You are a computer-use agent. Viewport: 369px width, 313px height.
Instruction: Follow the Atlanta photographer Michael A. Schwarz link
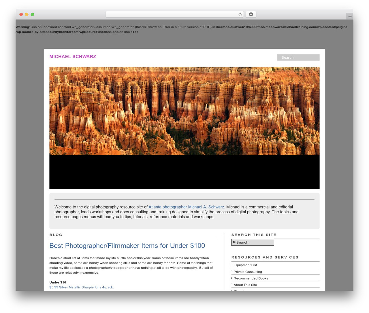[187, 207]
